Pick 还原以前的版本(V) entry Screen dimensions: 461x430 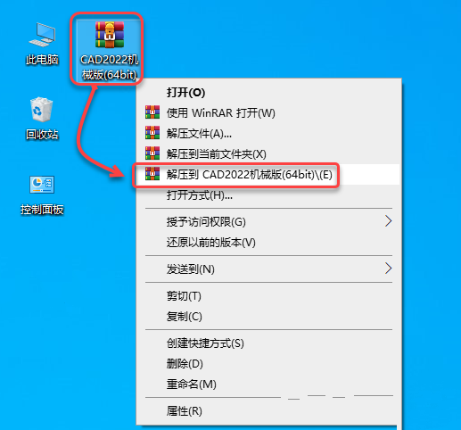(211, 243)
